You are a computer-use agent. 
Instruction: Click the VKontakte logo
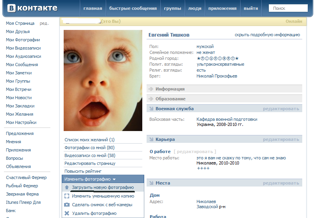[x=32, y=8]
